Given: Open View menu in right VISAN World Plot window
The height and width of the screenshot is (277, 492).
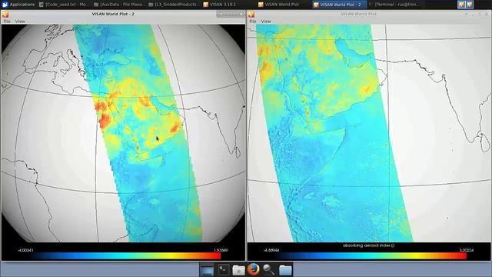Looking at the screenshot, I should pyautogui.click(x=266, y=22).
